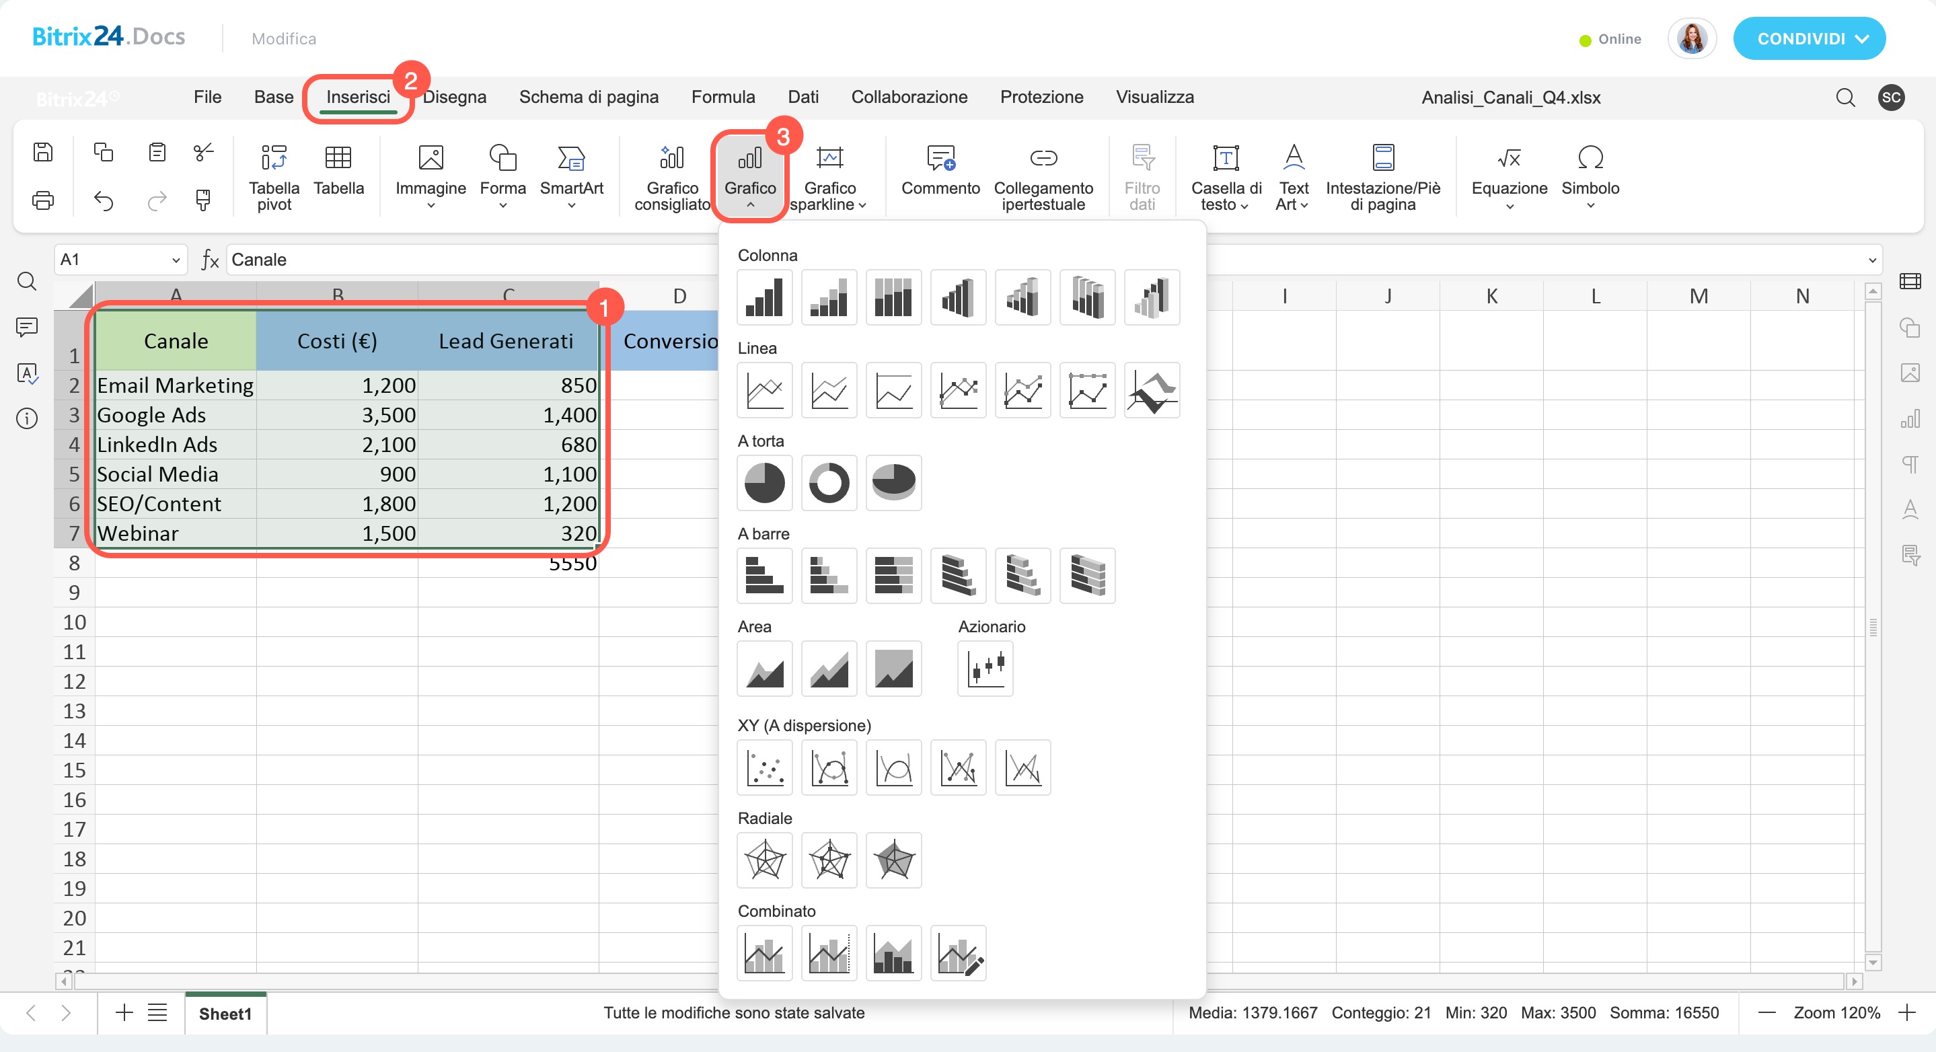Click the save icon in the toolbar
This screenshot has width=1936, height=1052.
point(43,153)
